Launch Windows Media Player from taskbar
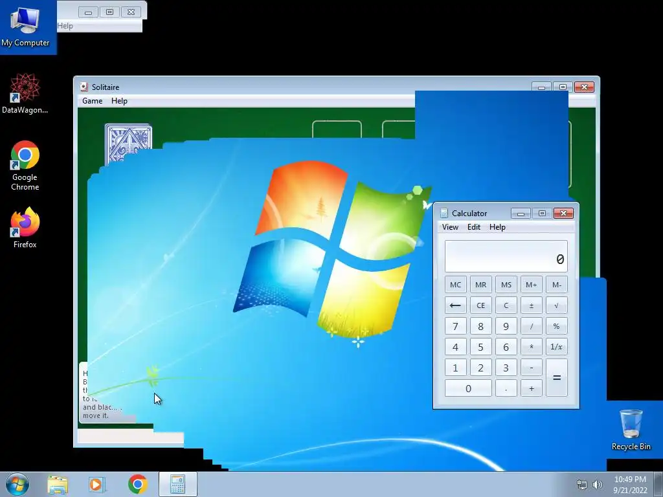 point(96,484)
